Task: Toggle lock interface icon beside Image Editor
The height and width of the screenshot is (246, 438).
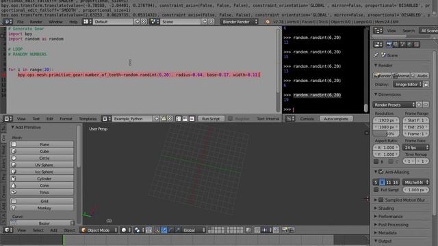Action: click(x=426, y=84)
